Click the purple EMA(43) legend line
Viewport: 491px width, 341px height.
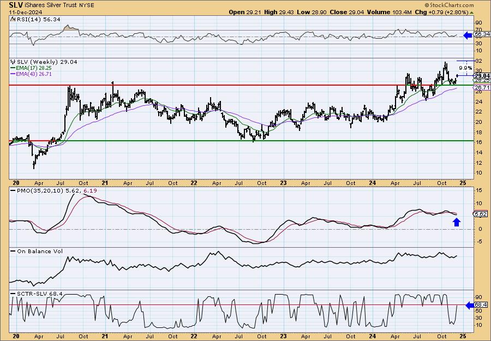[13, 74]
